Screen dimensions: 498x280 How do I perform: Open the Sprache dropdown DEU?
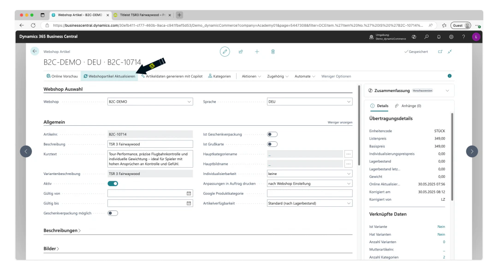[309, 101]
